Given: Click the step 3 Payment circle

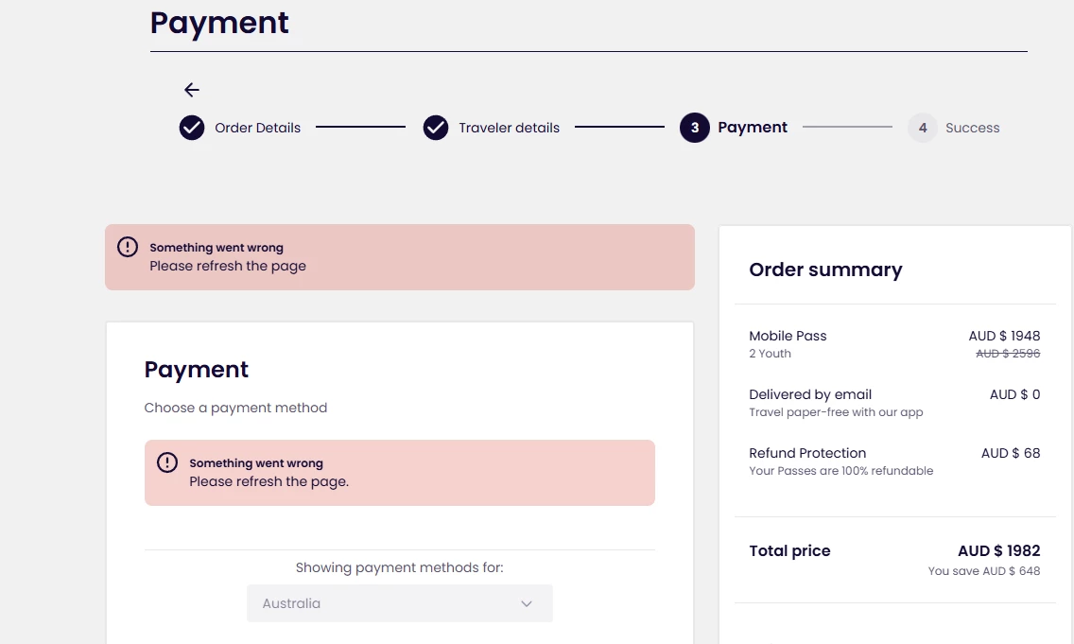Looking at the screenshot, I should pos(695,128).
